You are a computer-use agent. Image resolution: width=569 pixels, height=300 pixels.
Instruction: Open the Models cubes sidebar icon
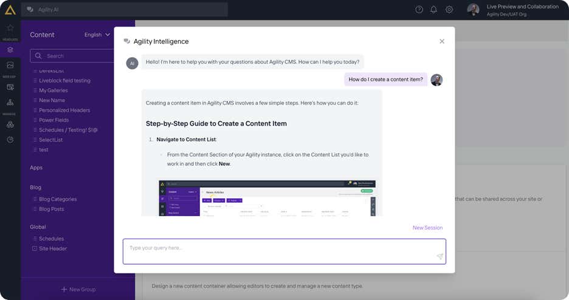coord(10,124)
